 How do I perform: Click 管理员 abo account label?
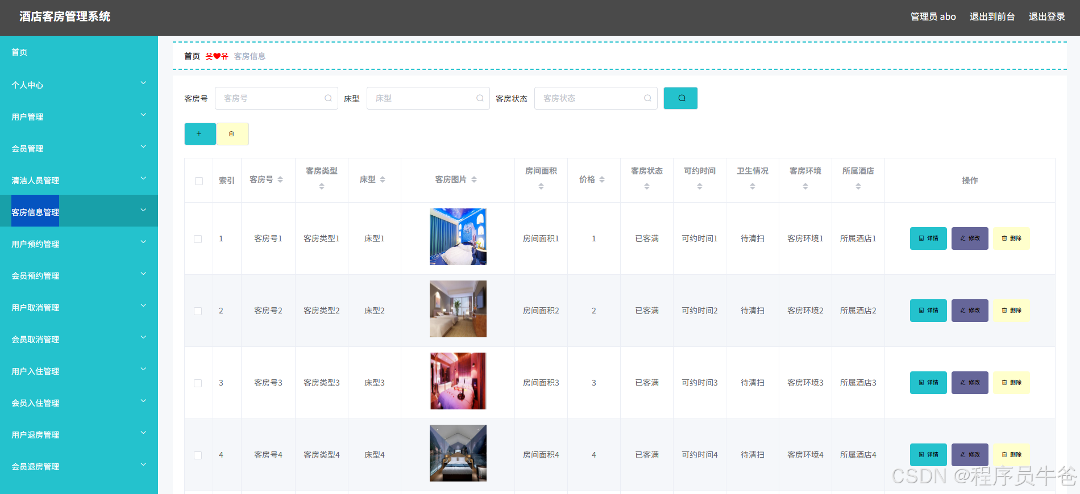pyautogui.click(x=933, y=16)
